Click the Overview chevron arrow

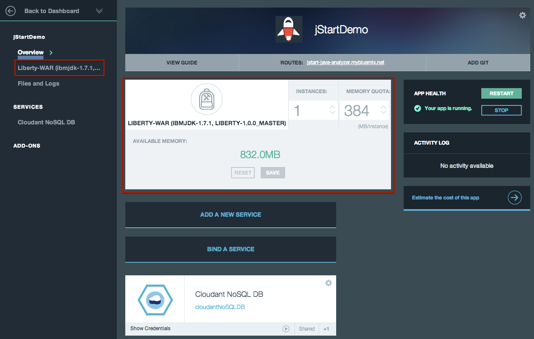51,53
